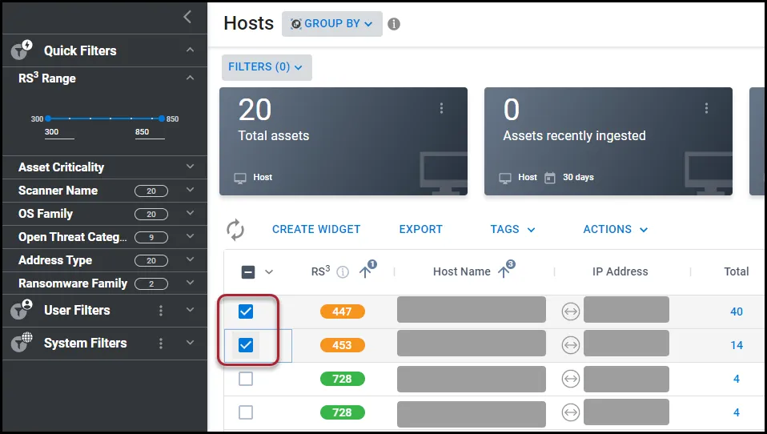Open the Group By dropdown
Image resolution: width=767 pixels, height=434 pixels.
(x=332, y=24)
